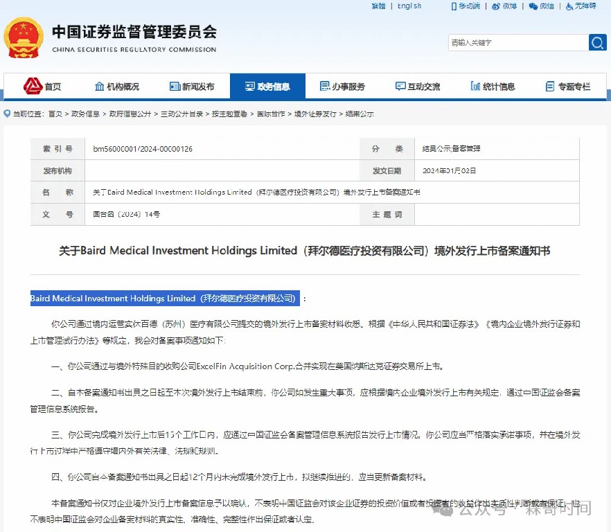Click the national emblem logo
This screenshot has height=532, width=611.
coord(24,37)
